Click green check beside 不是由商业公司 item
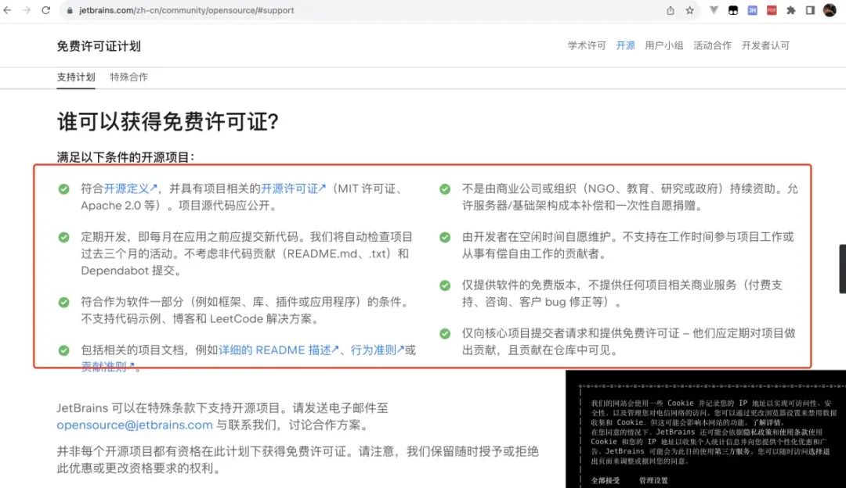846x488 pixels. point(445,189)
